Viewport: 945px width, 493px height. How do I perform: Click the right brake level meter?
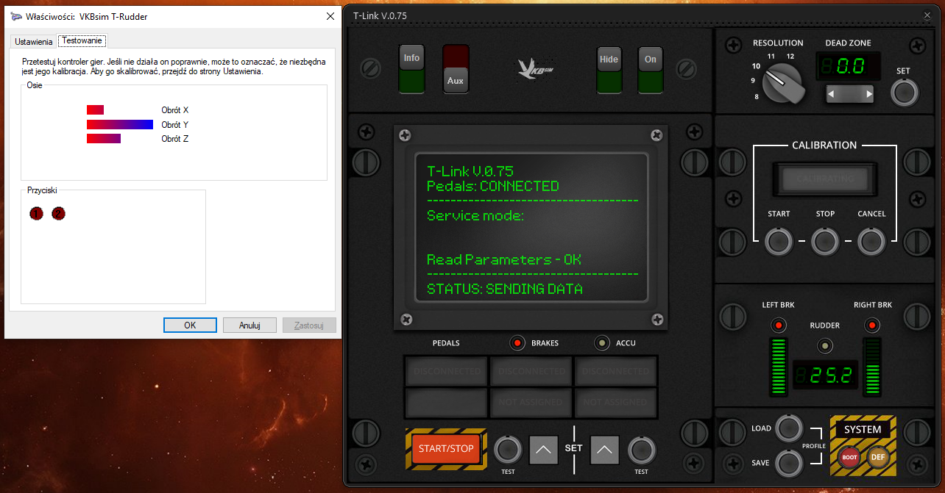pyautogui.click(x=872, y=367)
